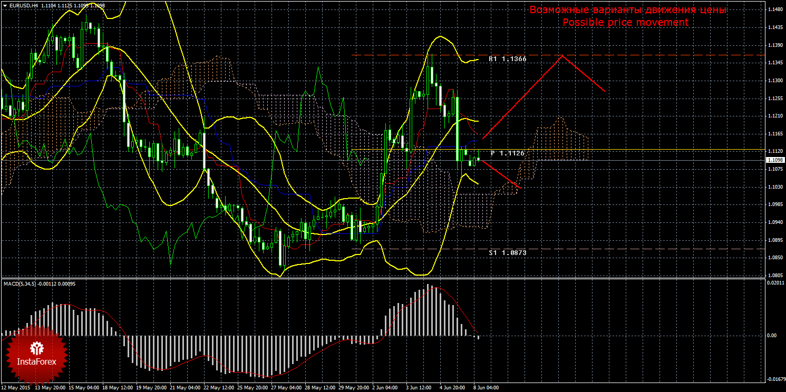This screenshot has height=392, width=786.
Task: Click the tallest MACD histogram bar
Action: 429,310
